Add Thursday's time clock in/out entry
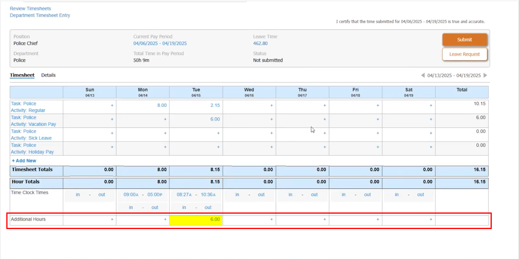519x259 pixels. (302, 195)
